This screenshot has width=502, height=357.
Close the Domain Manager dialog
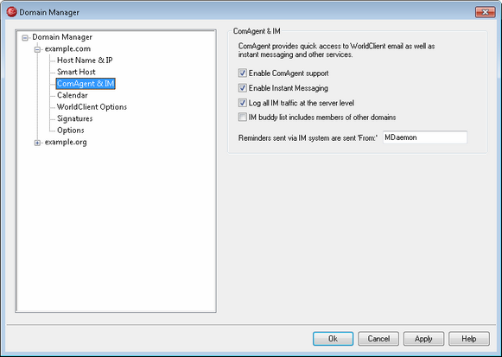[x=485, y=12]
